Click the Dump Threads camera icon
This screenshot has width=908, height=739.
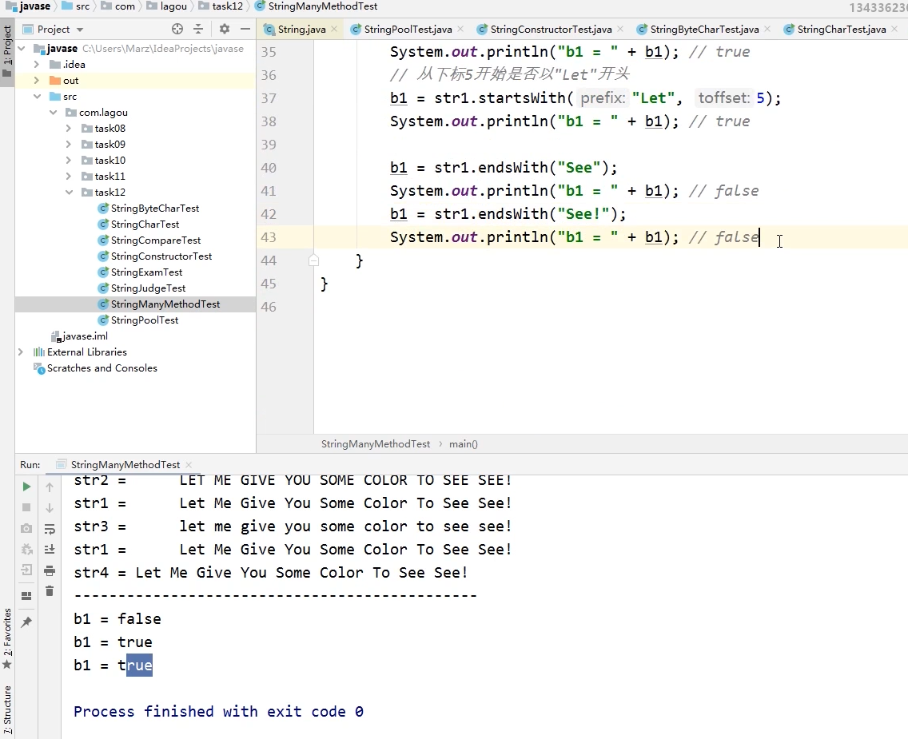[x=26, y=528]
